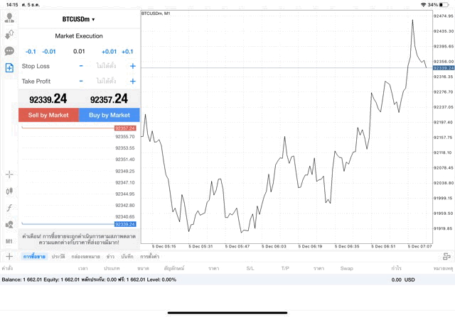Tap the bid price 92339.24
Viewport: 455px width, 317px height.
pos(48,99)
